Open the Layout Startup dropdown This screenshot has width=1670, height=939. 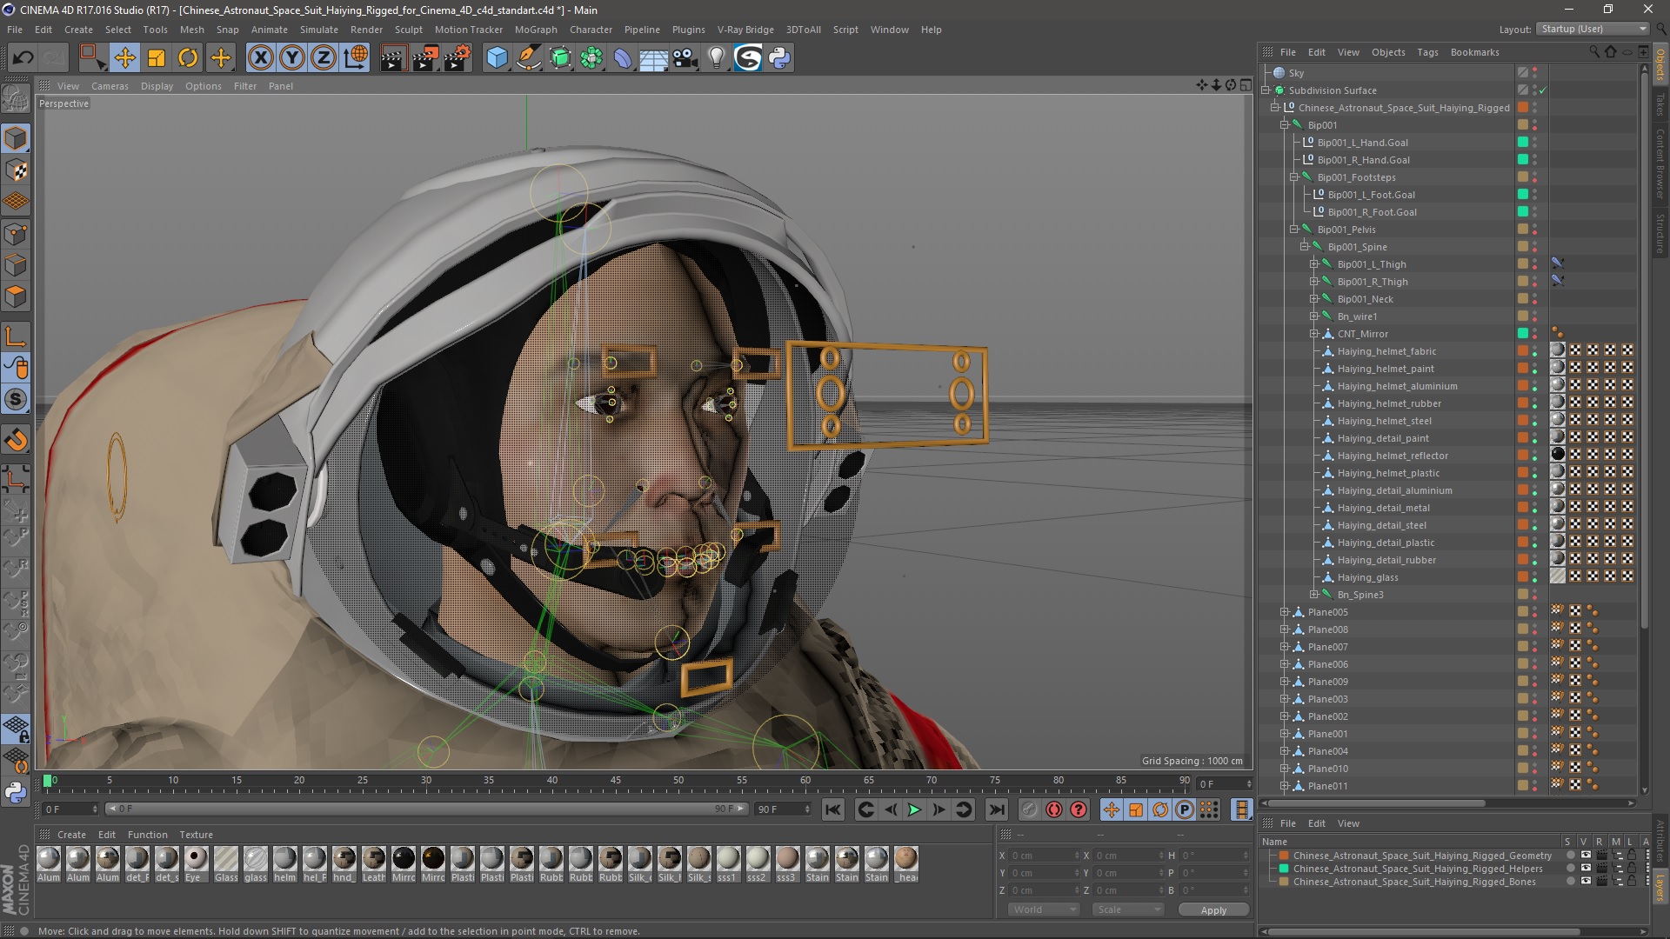click(x=1592, y=29)
